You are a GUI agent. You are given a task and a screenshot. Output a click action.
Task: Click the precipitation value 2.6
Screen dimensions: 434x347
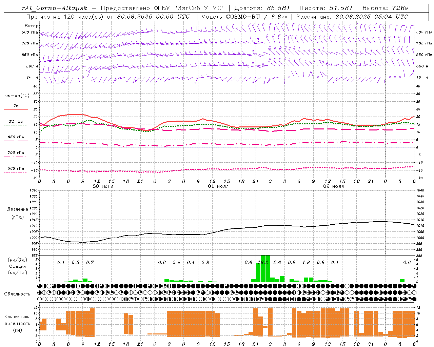[277, 263]
